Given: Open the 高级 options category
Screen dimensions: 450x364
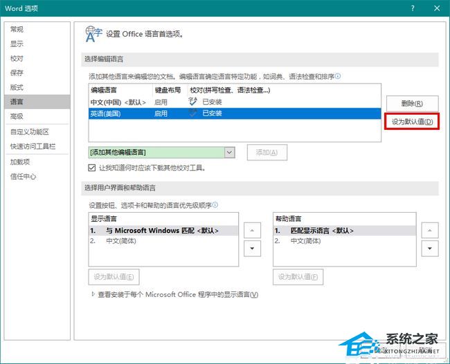Looking at the screenshot, I should point(17,116).
